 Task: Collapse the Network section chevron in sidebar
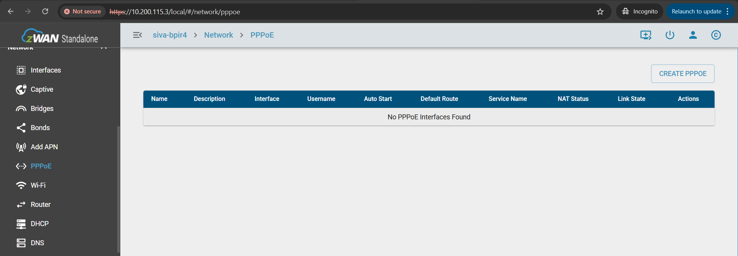tap(103, 48)
